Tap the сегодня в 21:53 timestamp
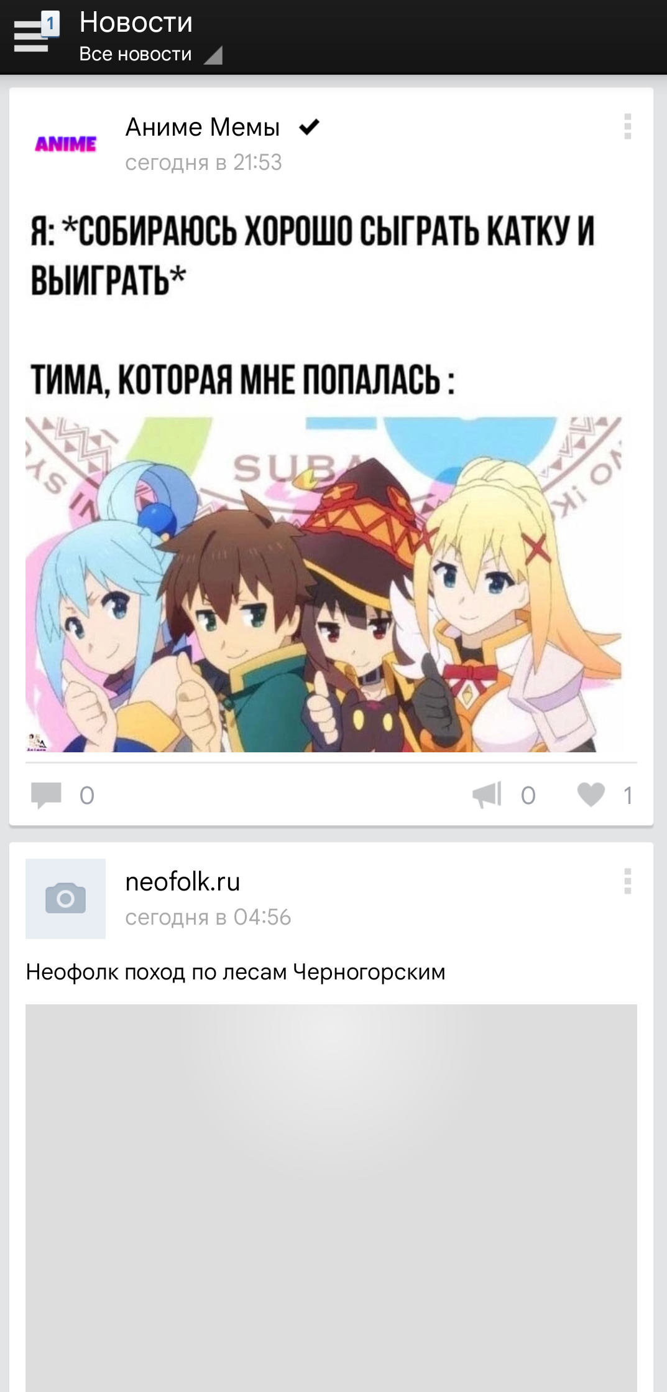Image resolution: width=667 pixels, height=1392 pixels. tap(203, 162)
